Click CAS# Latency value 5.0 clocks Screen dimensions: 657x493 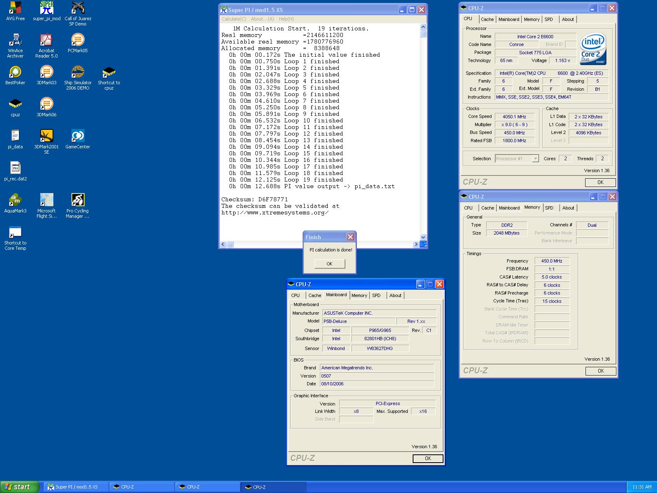point(552,277)
